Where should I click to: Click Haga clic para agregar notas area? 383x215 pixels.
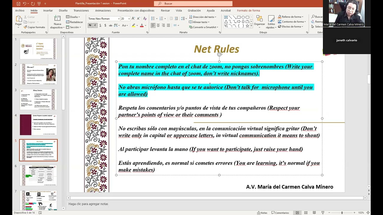[88, 204]
